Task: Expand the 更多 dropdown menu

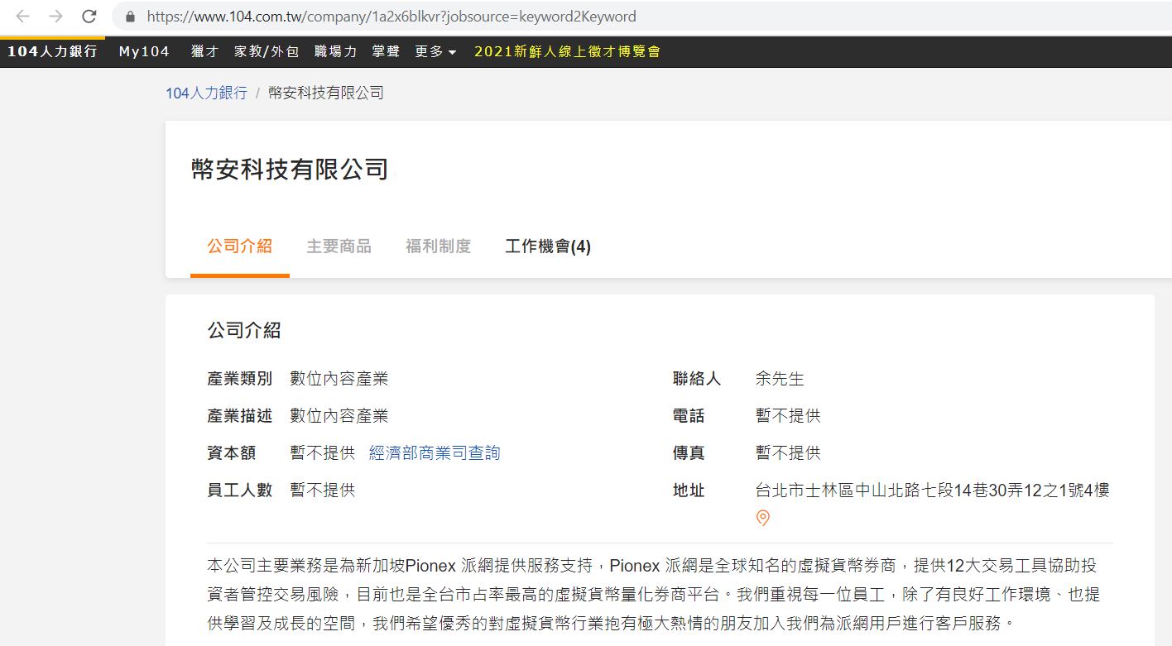Action: pos(435,51)
